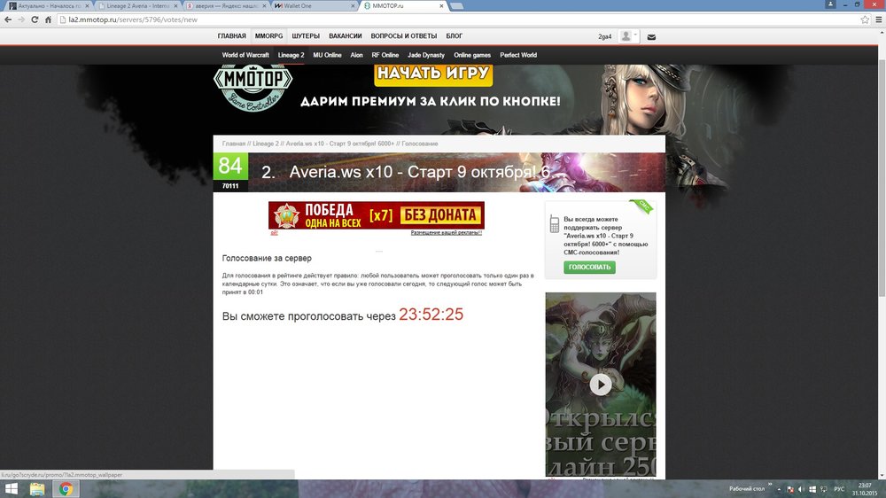Open the ПОБЕДА ОДНА НА ВСЕХ banner
The image size is (886, 498).
tap(377, 214)
